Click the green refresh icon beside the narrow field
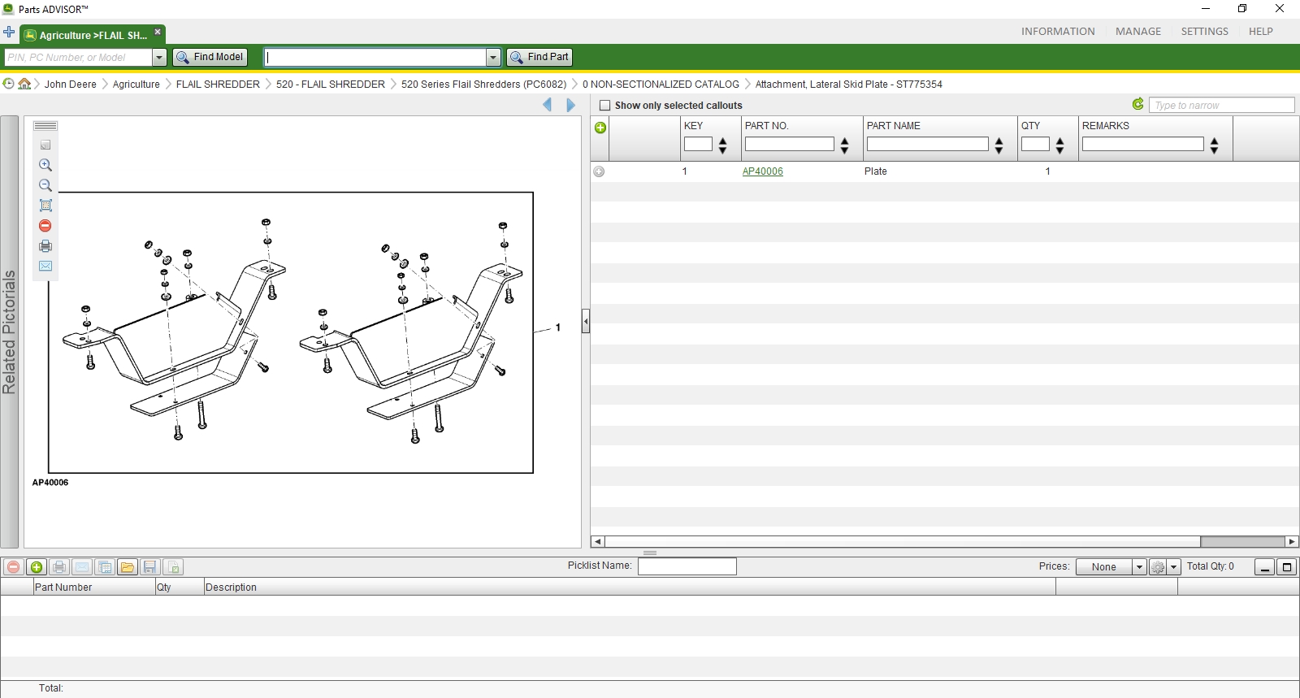 [1138, 104]
